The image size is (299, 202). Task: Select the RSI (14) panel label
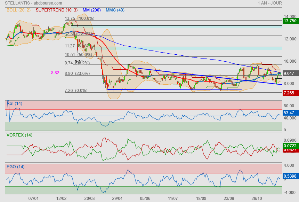pyautogui.click(x=14, y=103)
